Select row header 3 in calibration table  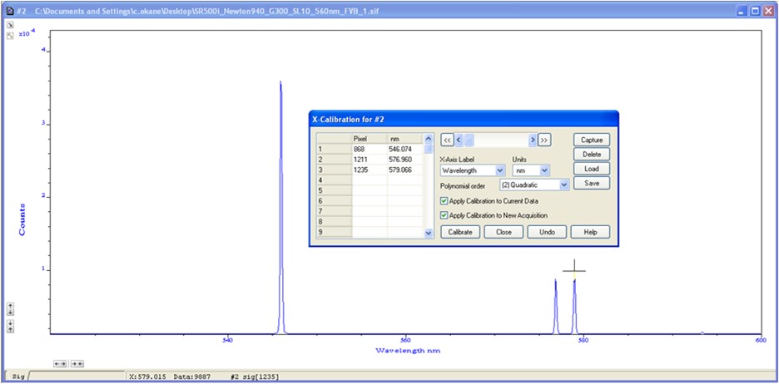[335, 170]
